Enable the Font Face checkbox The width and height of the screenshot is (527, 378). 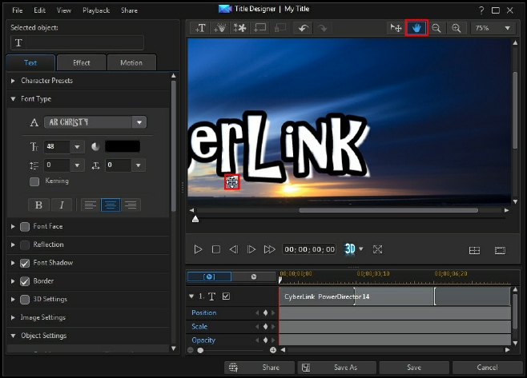coord(25,227)
